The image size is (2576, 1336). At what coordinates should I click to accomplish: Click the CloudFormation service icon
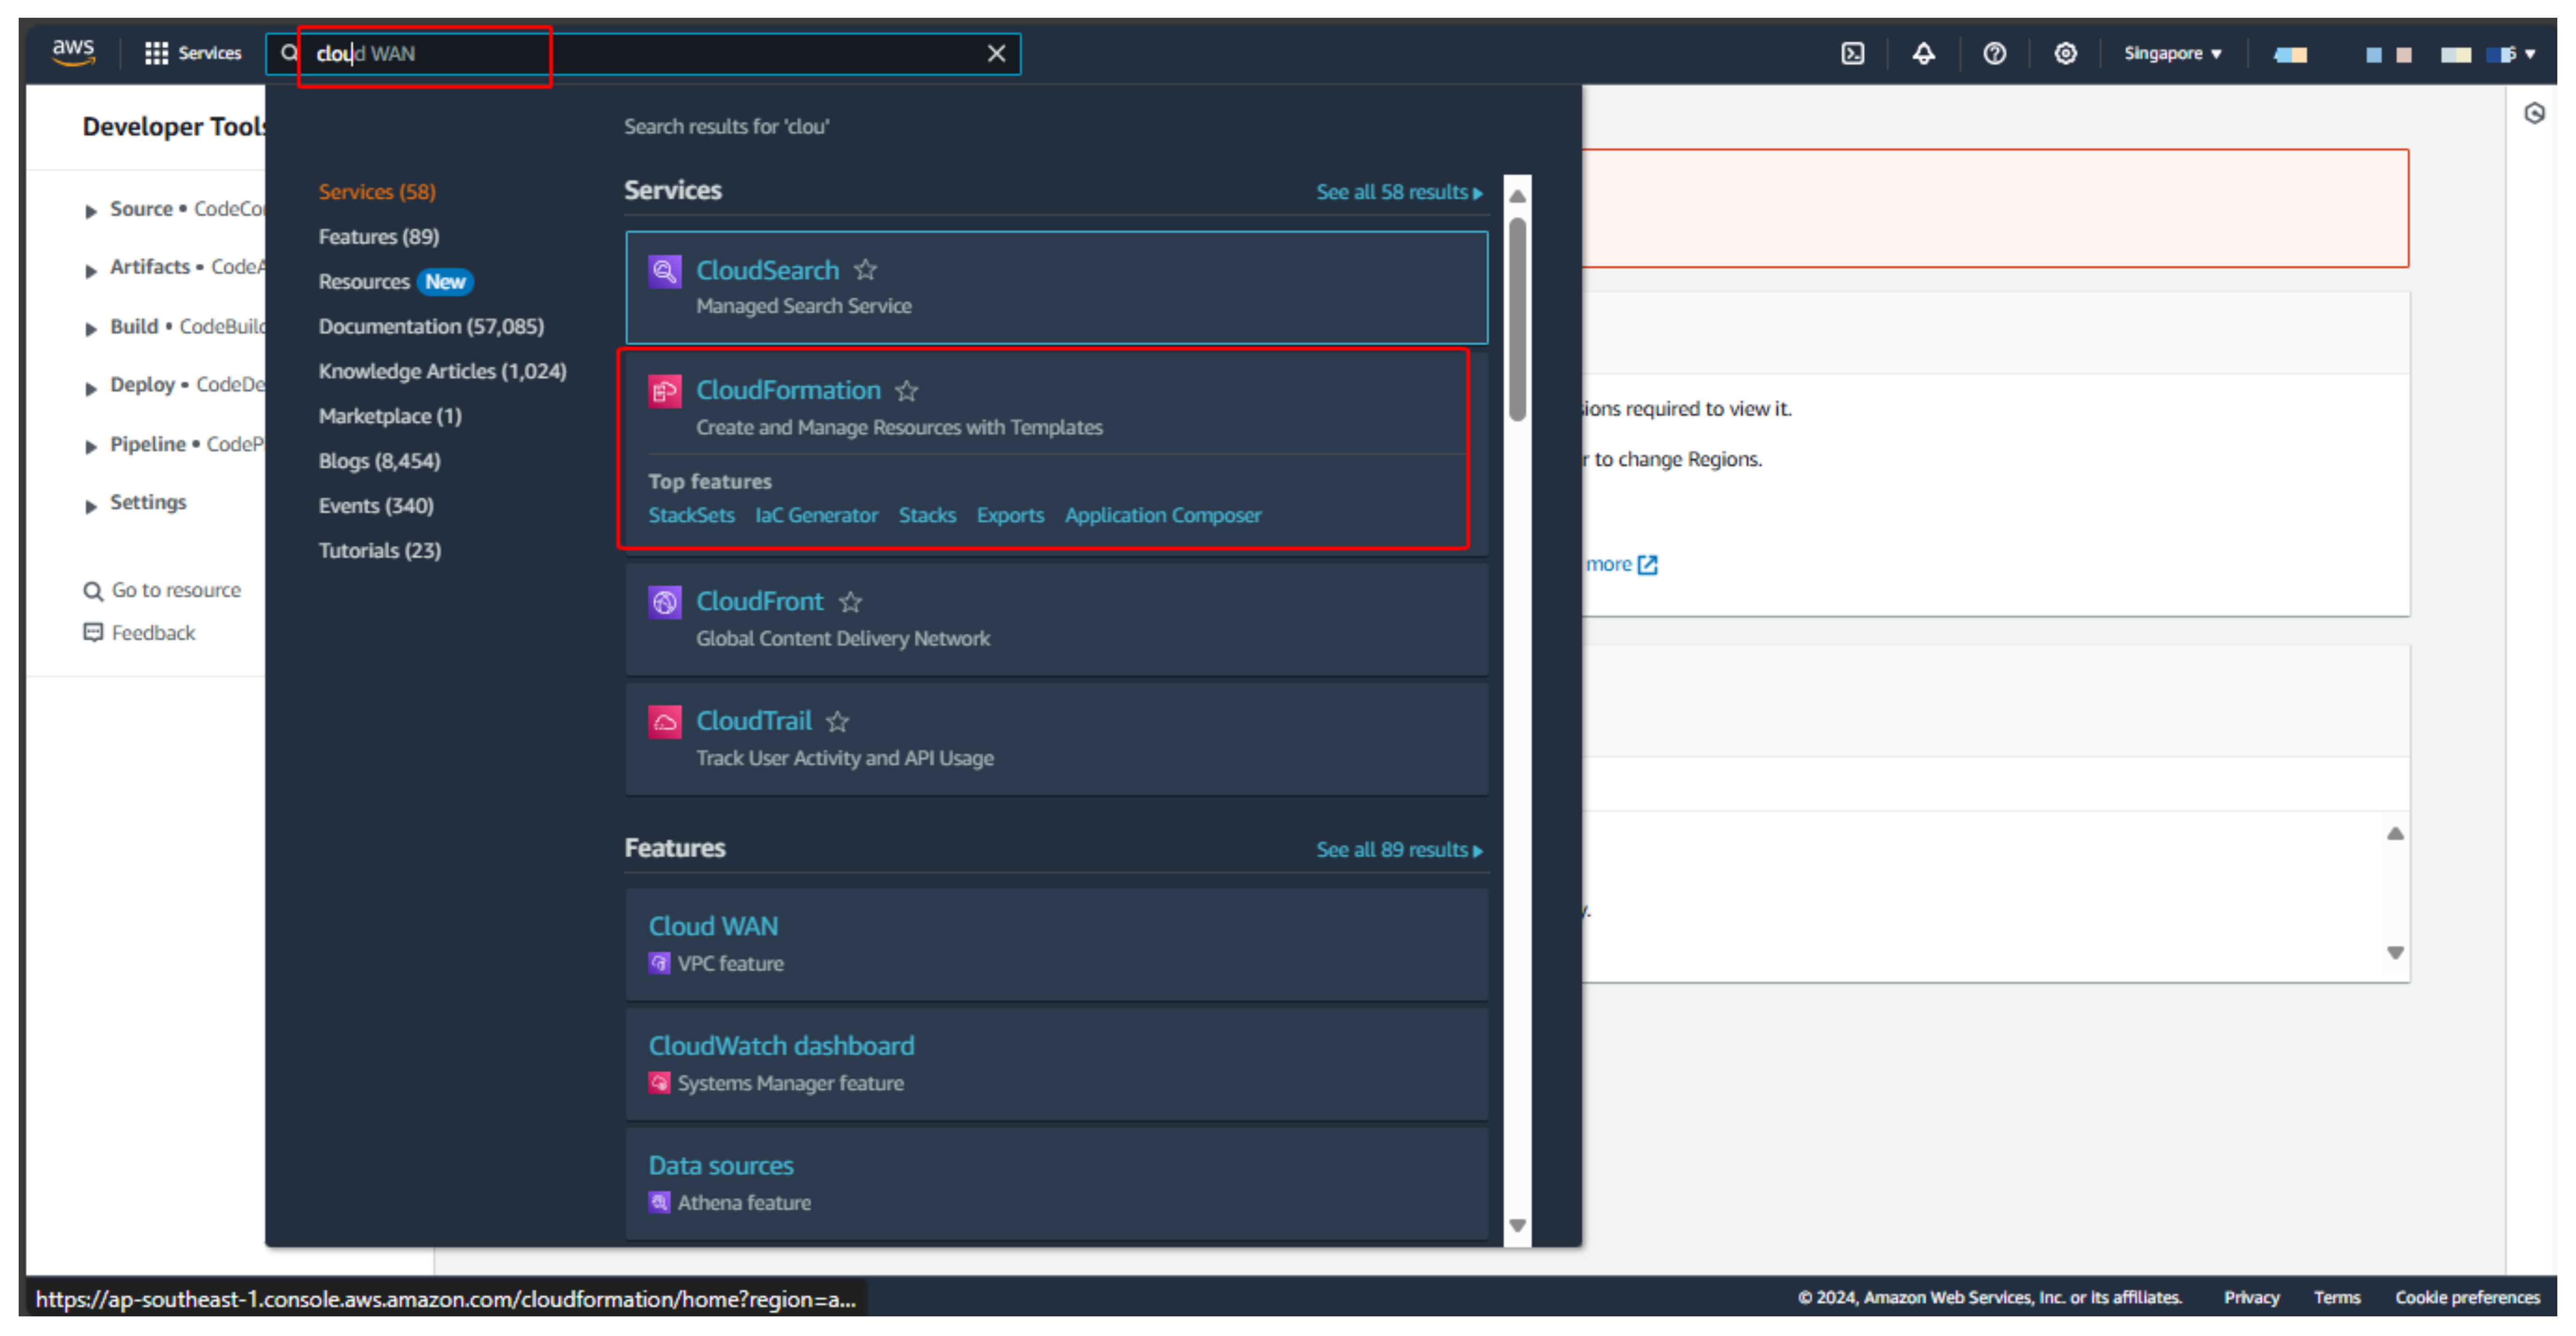click(x=664, y=391)
